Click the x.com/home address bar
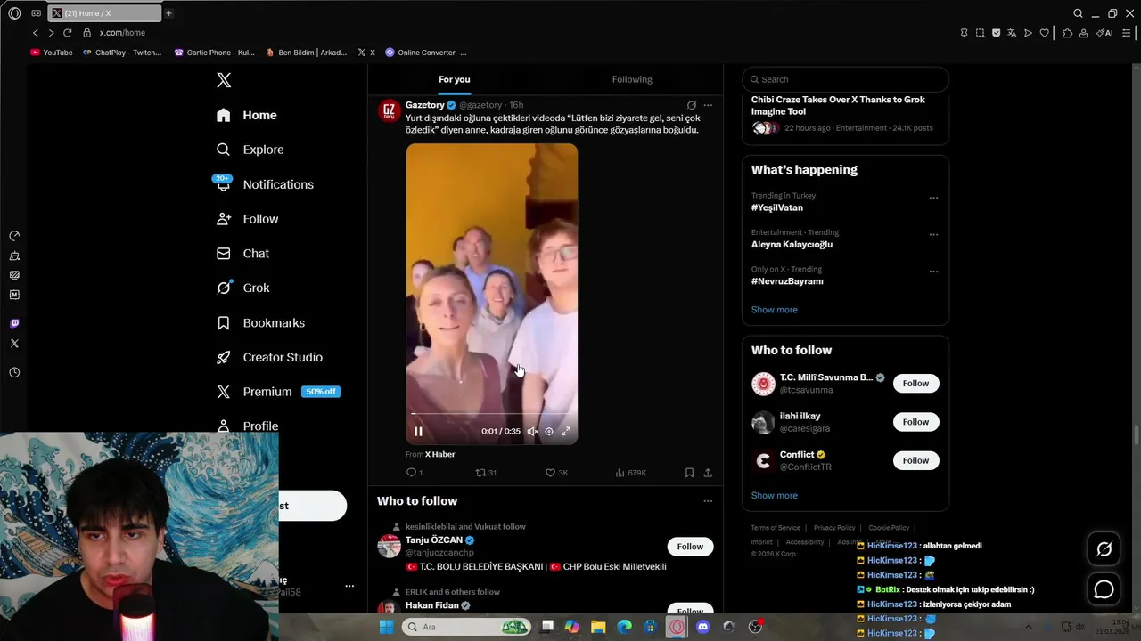 pyautogui.click(x=122, y=33)
